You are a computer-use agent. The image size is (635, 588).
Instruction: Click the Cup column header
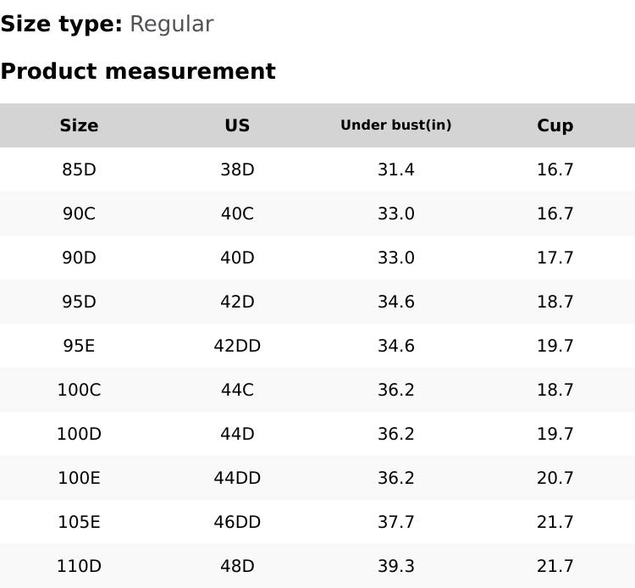coord(555,125)
